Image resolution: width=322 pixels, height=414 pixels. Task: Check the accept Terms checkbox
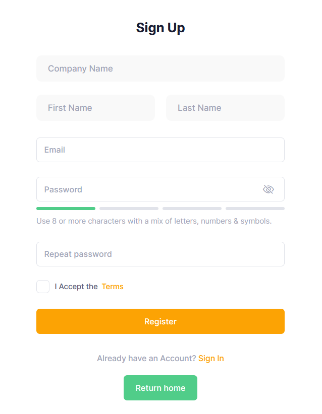tap(43, 287)
